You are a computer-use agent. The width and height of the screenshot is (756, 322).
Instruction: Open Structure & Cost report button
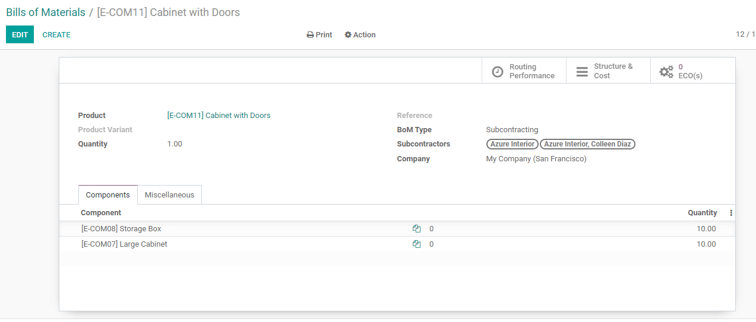click(608, 71)
